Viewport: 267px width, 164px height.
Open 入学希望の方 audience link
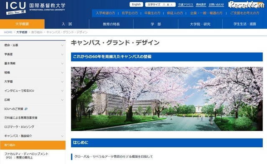click(x=106, y=13)
